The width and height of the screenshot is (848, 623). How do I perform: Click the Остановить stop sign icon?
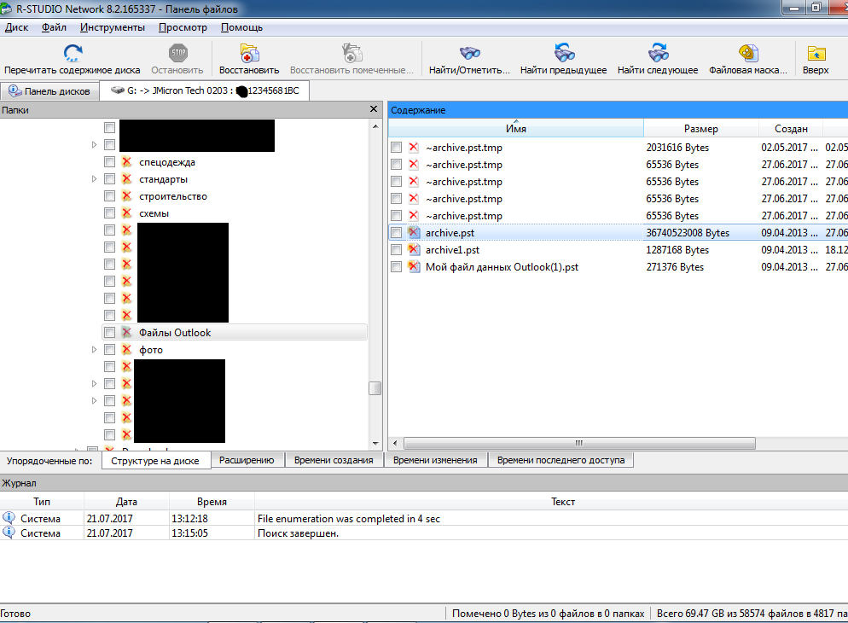(x=178, y=53)
